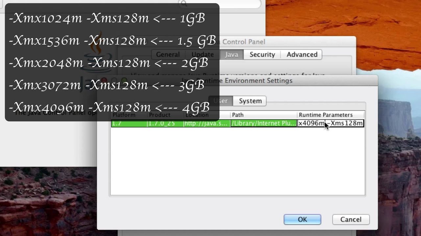Click the Cancel button
421x236 pixels.
pos(351,220)
